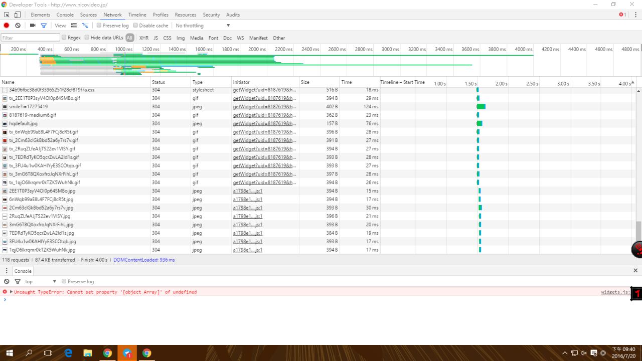
Task: Clear the network request log
Action: [18, 26]
